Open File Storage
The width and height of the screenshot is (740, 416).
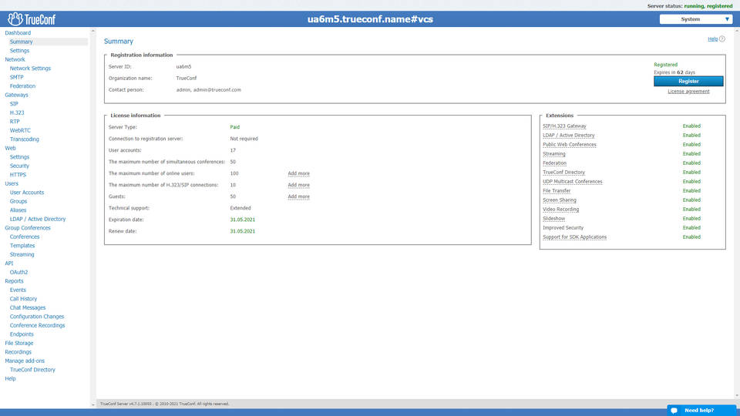coord(18,344)
